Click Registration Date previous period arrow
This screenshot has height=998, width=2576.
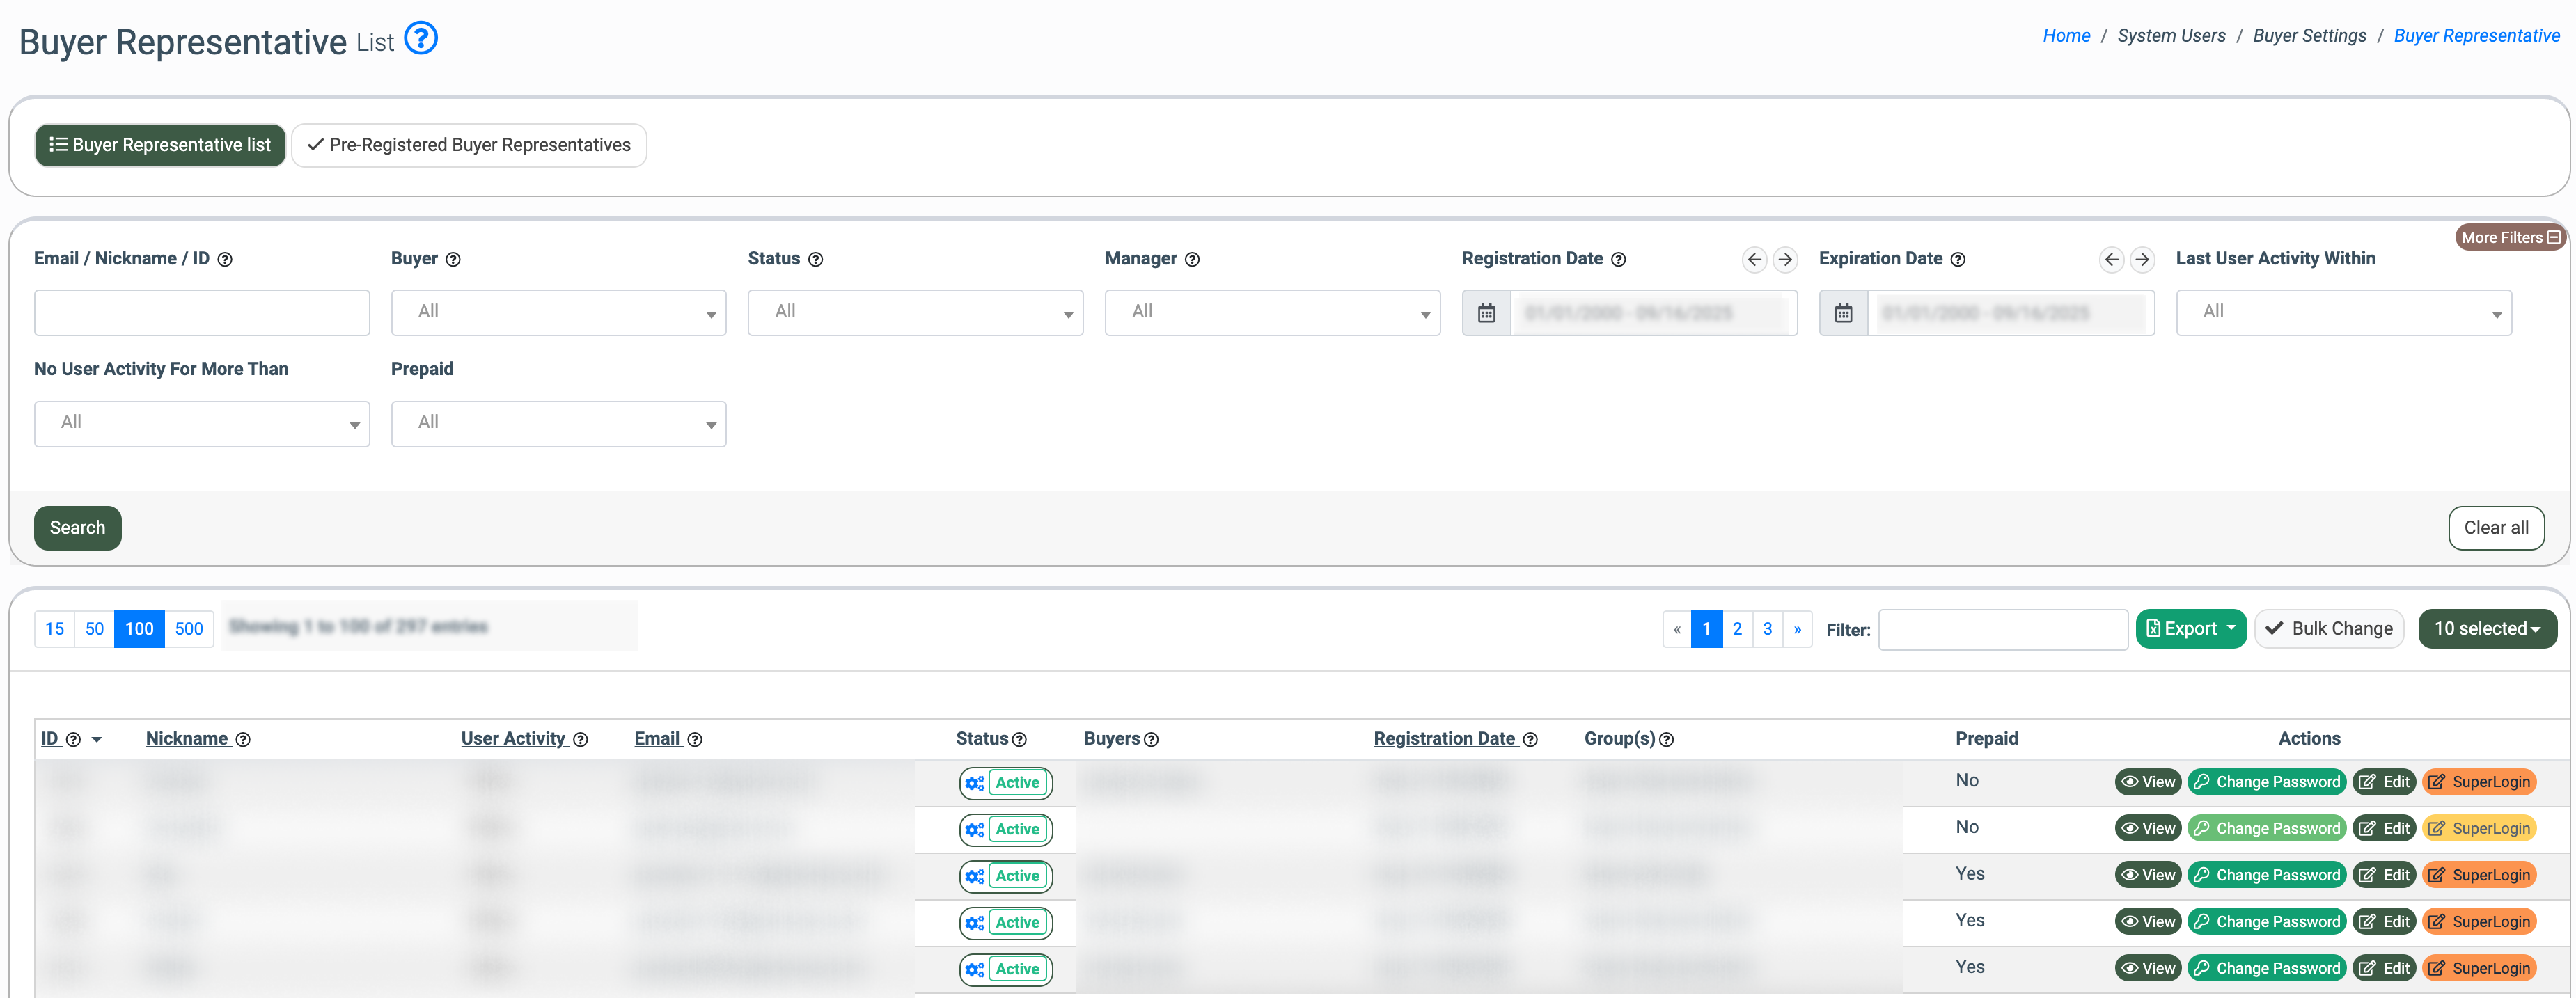coord(1754,260)
